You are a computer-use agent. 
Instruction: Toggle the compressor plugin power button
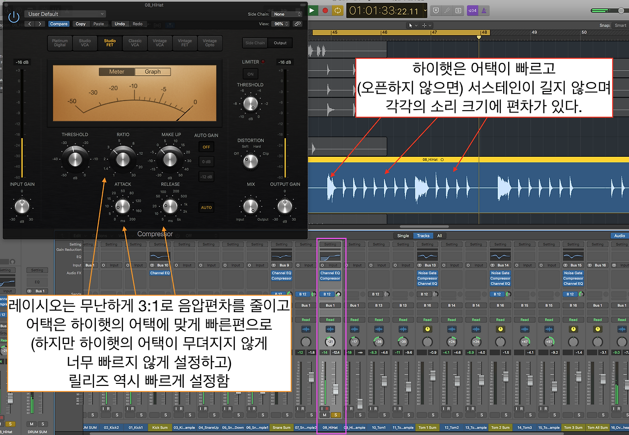coord(14,17)
